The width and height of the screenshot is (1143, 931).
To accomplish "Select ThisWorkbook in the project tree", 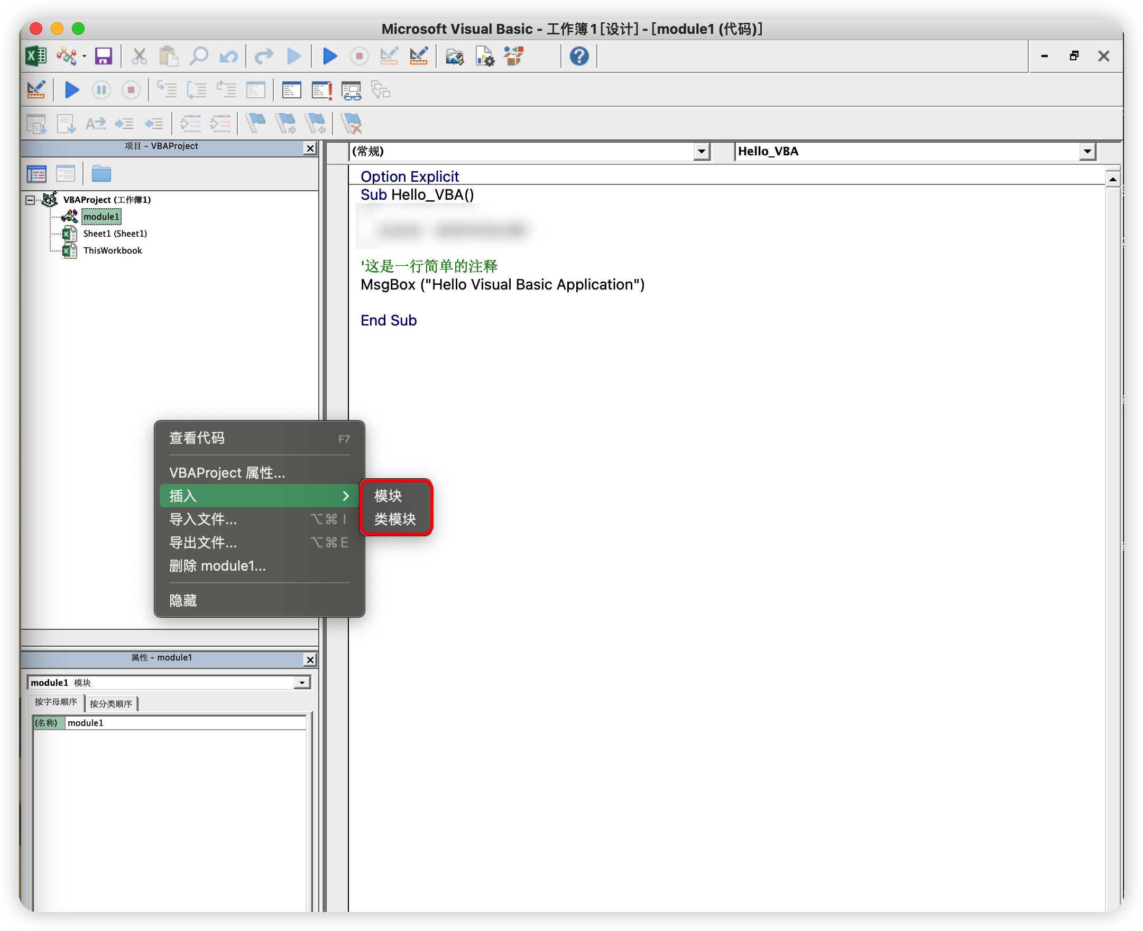I will 113,250.
